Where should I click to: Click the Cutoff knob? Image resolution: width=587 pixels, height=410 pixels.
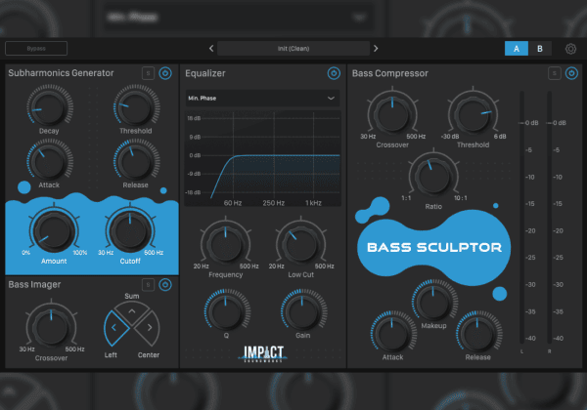point(130,230)
